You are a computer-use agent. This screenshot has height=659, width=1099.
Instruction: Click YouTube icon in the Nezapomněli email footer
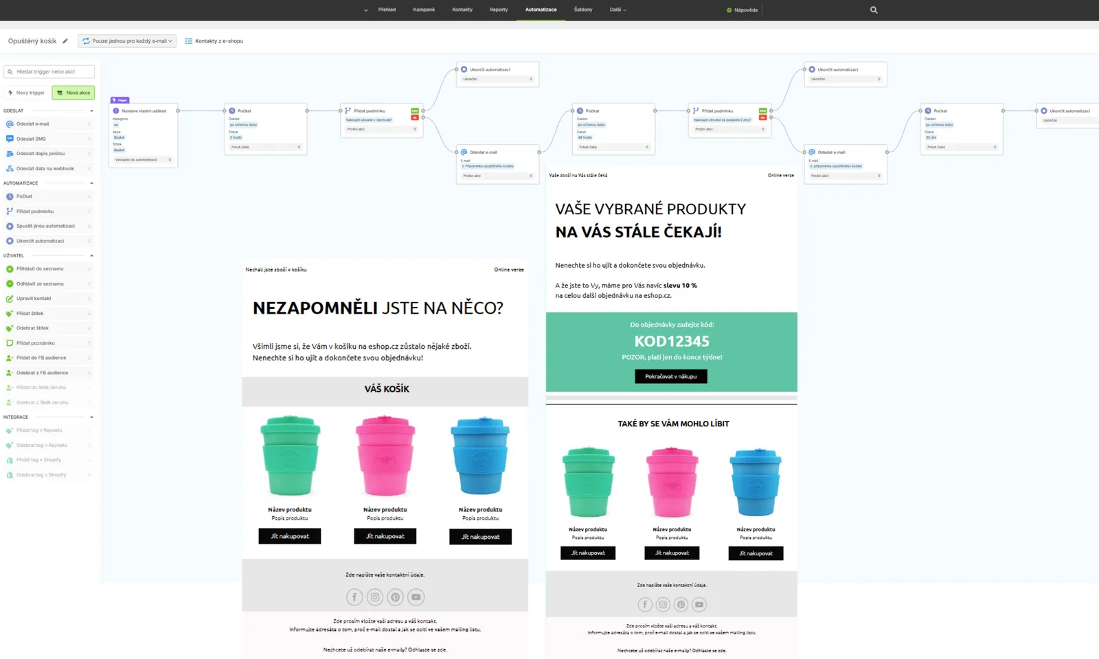(416, 597)
